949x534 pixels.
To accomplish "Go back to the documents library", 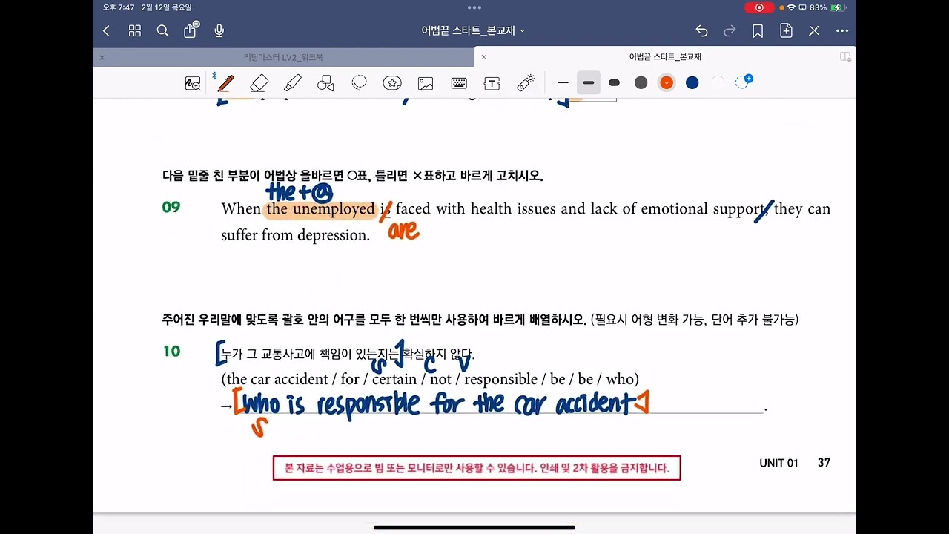I will click(106, 30).
